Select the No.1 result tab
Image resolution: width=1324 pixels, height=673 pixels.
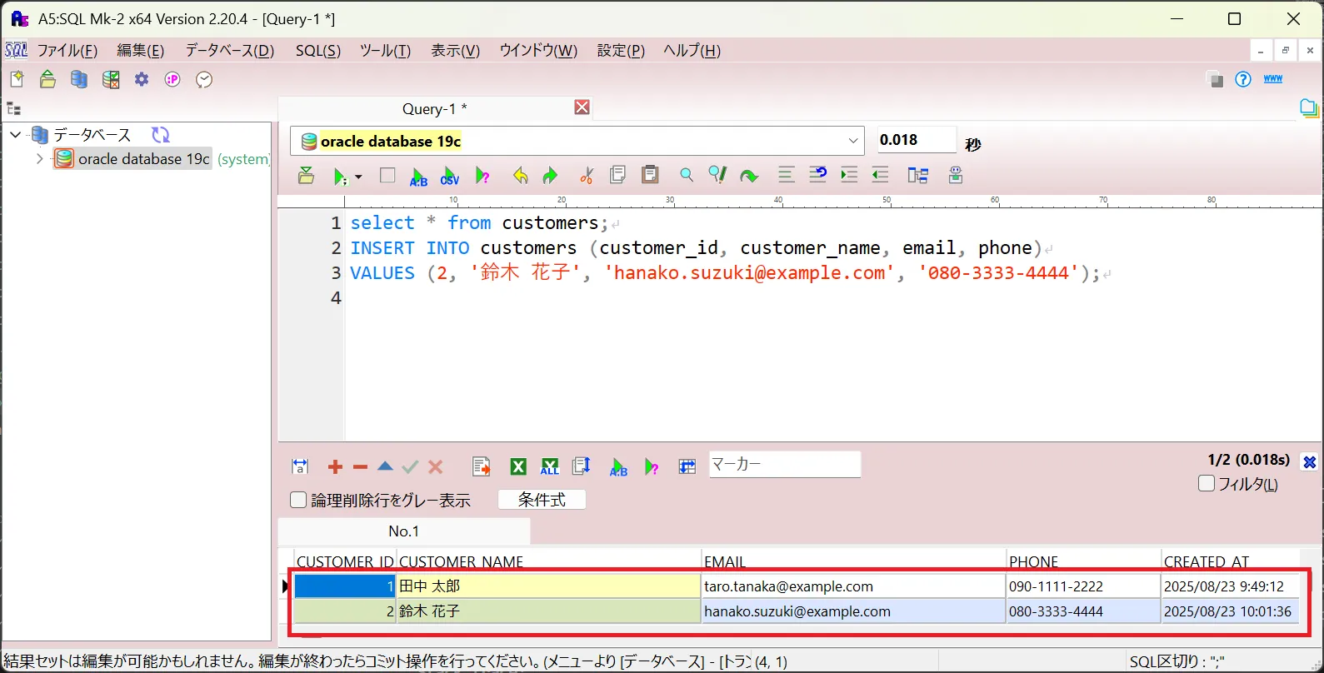[404, 531]
